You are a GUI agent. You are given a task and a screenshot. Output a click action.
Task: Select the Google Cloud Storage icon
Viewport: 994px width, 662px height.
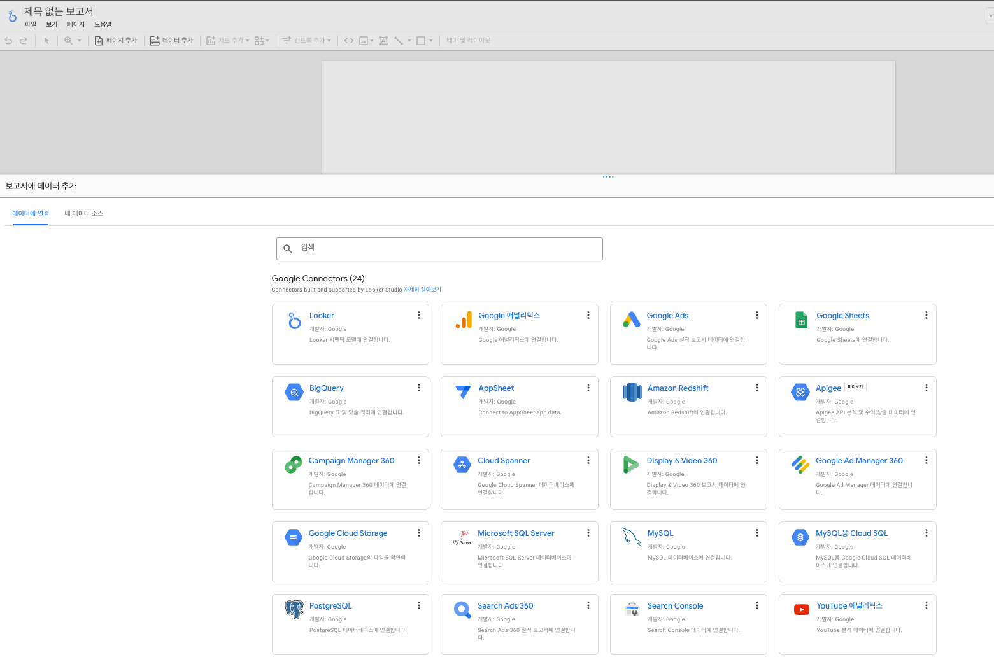coord(294,537)
